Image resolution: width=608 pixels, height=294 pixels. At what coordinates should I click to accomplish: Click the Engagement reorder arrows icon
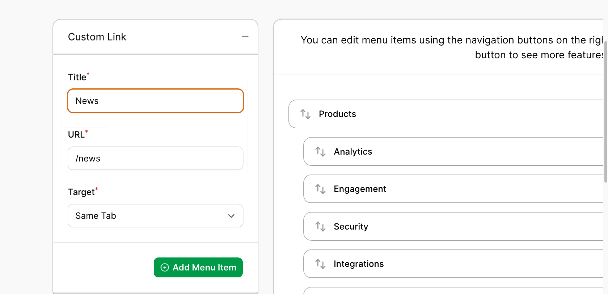[320, 189]
